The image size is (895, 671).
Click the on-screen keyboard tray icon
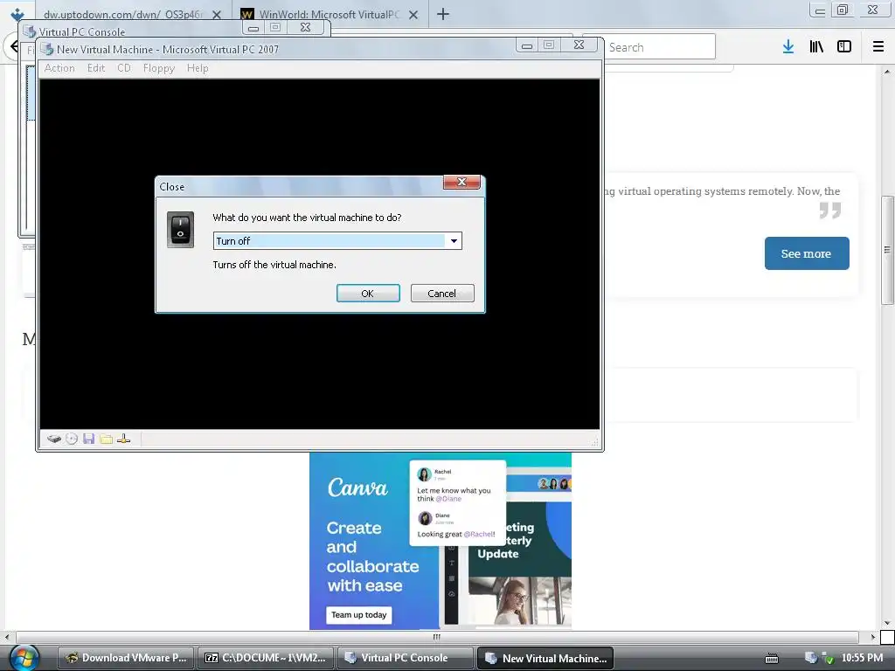[772, 659]
